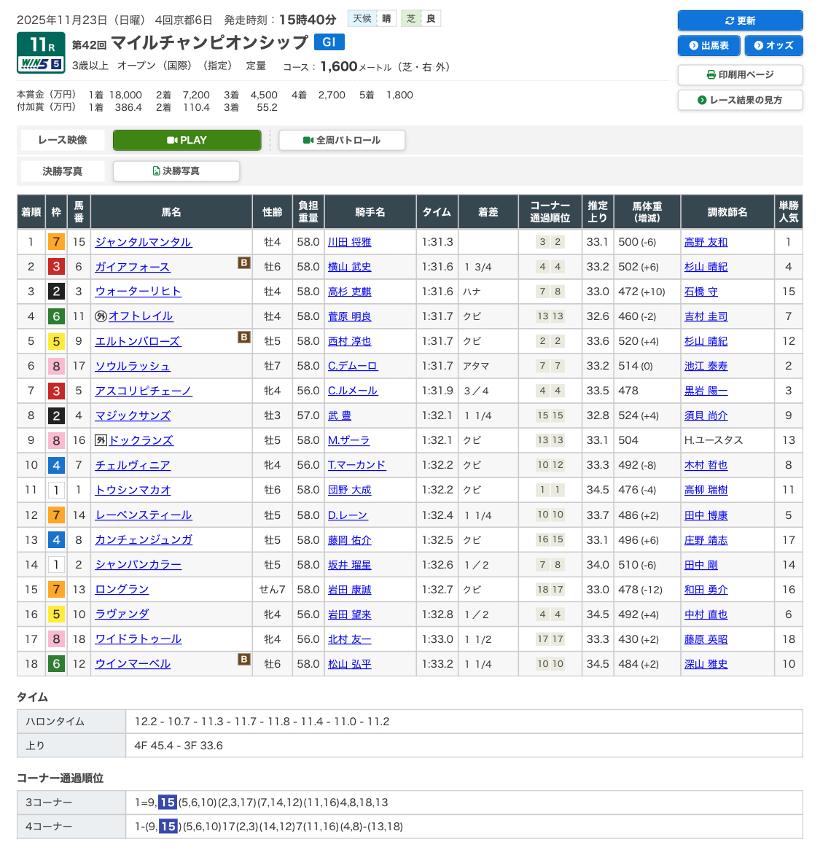Click blinker B icon beside ガイアフォース
The image size is (820, 855).
click(244, 262)
